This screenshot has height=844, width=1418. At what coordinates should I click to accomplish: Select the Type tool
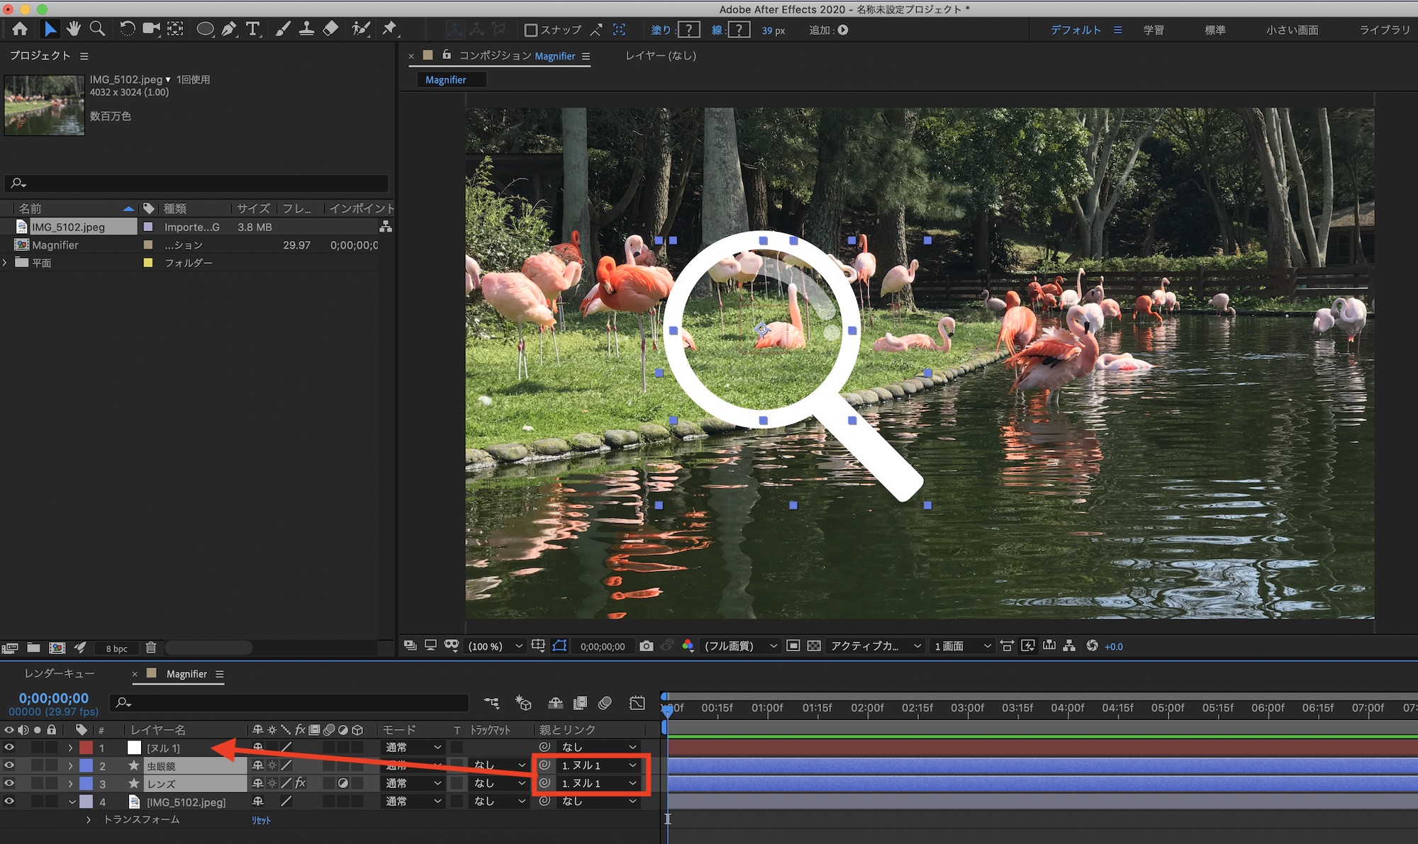click(x=252, y=28)
